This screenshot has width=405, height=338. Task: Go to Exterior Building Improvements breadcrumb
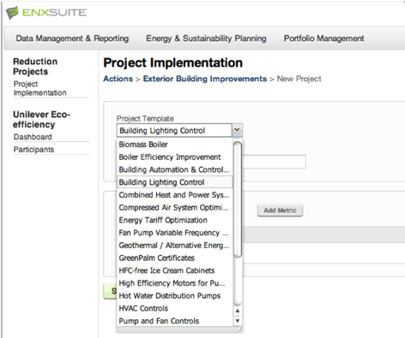tap(205, 79)
